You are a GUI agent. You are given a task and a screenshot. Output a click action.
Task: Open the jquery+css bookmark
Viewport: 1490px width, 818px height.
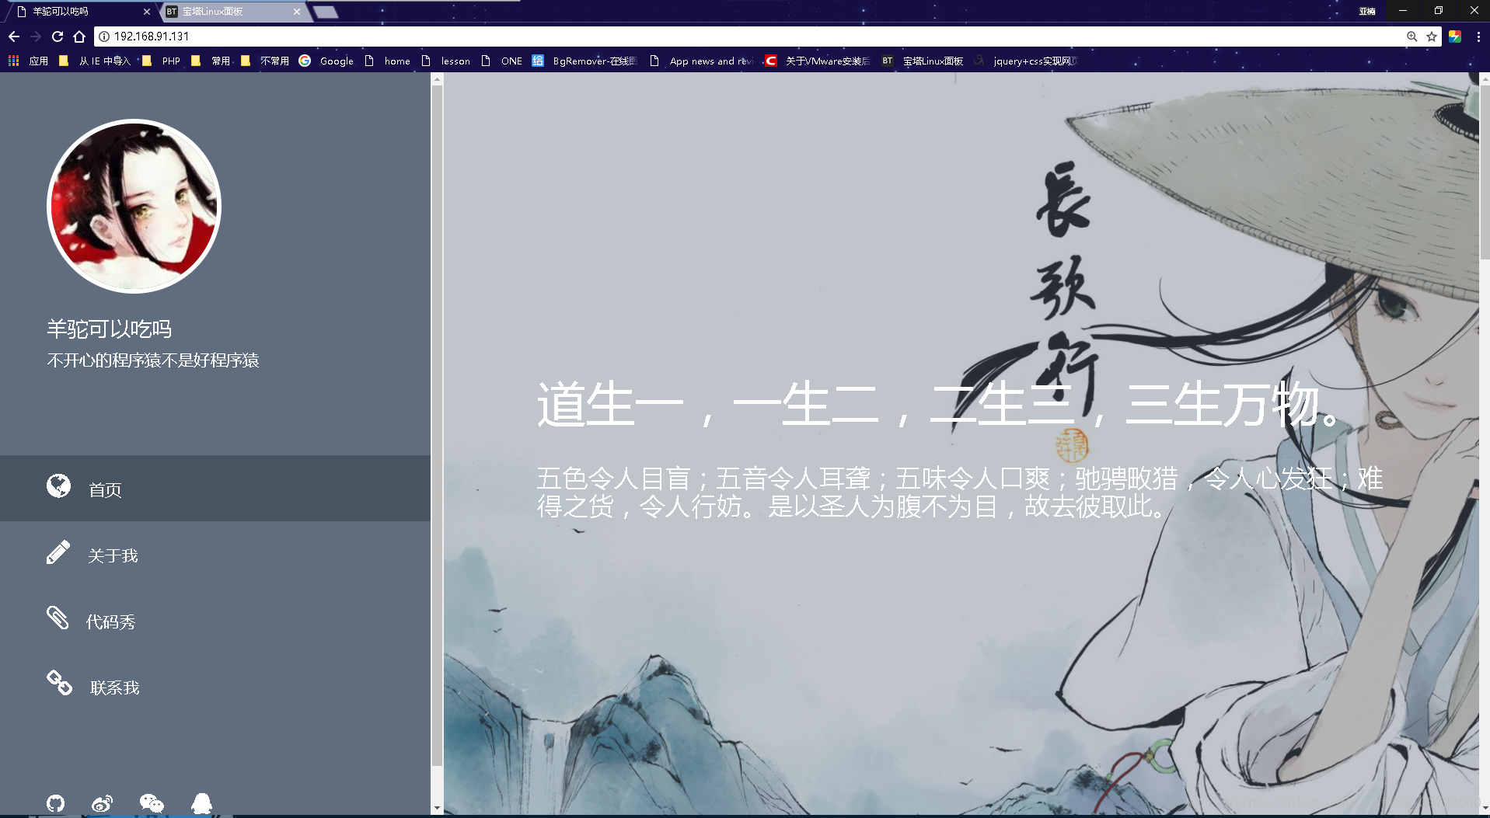pyautogui.click(x=1026, y=61)
